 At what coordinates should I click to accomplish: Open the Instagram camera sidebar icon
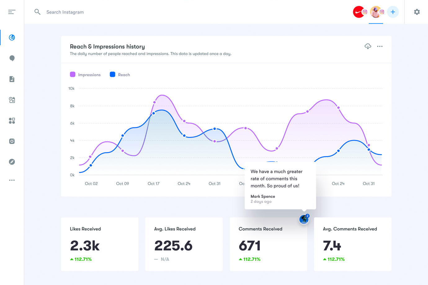click(x=12, y=141)
